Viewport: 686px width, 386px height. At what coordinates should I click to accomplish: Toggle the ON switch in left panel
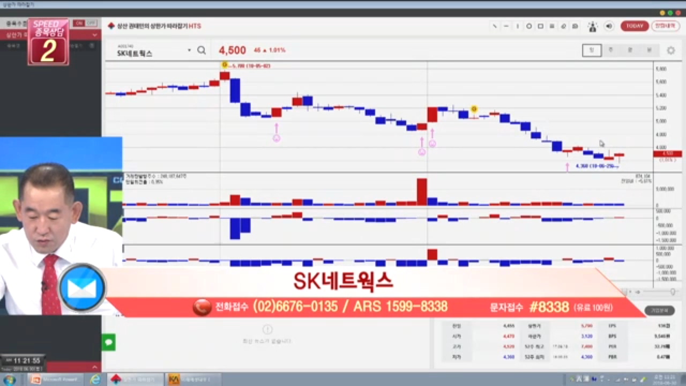click(79, 23)
